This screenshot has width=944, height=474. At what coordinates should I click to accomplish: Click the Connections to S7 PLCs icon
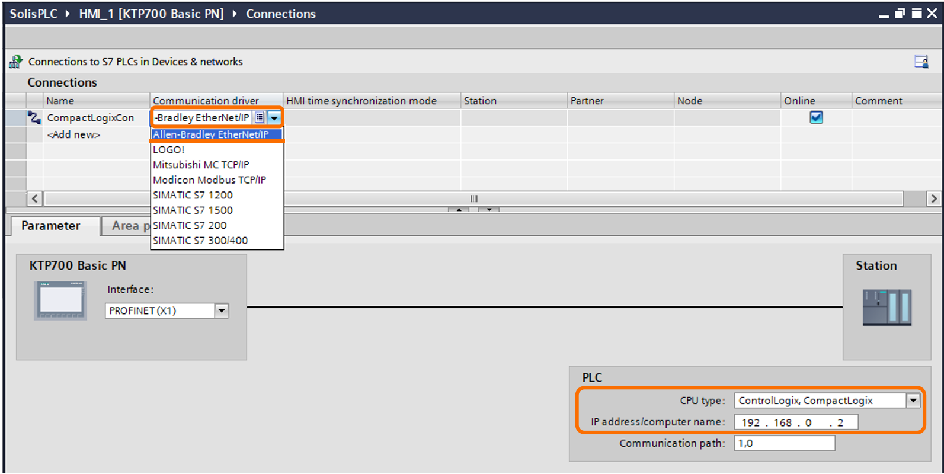[x=15, y=62]
